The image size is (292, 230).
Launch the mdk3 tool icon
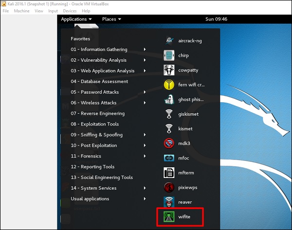[169, 143]
